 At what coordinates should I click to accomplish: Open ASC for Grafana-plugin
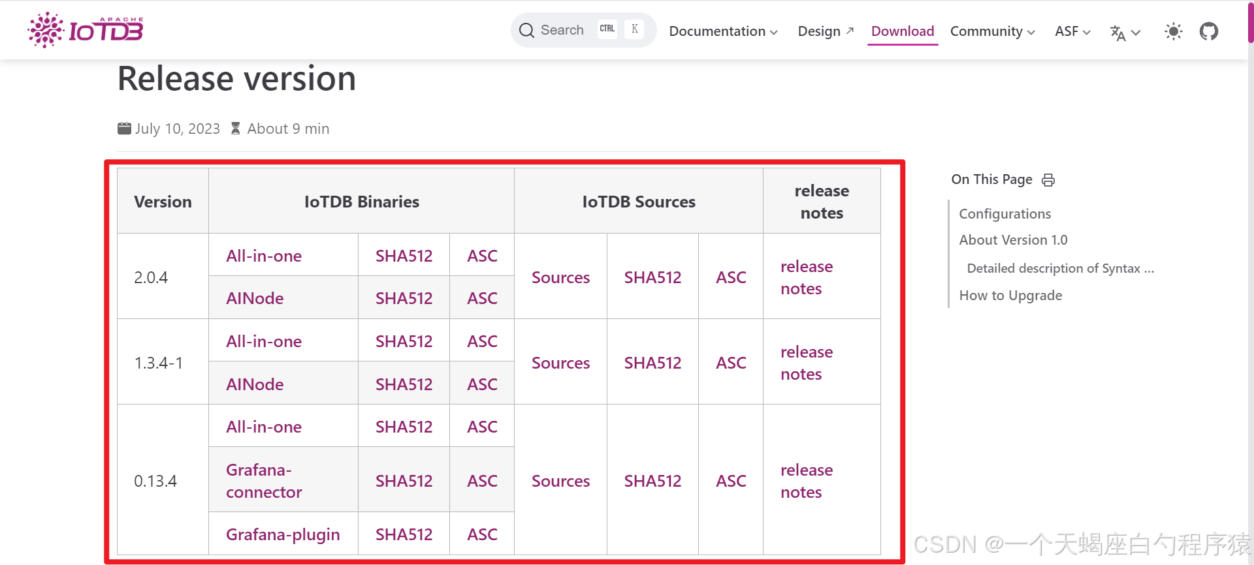(x=482, y=534)
